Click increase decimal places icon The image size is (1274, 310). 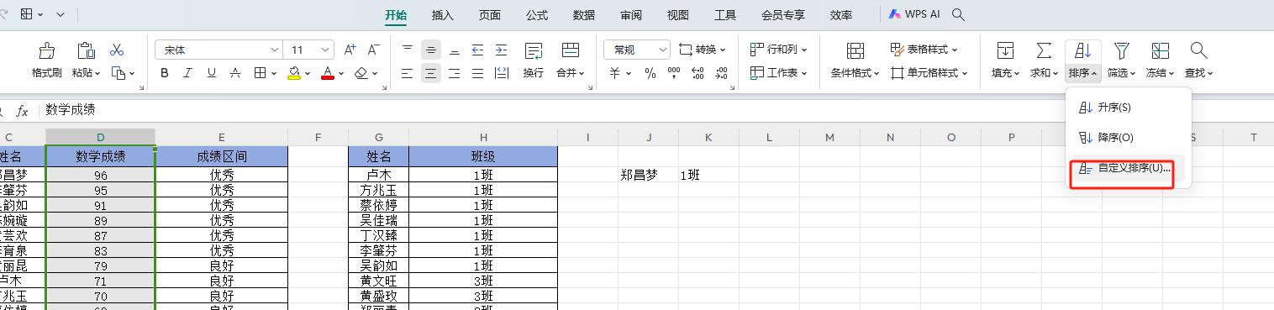point(698,73)
